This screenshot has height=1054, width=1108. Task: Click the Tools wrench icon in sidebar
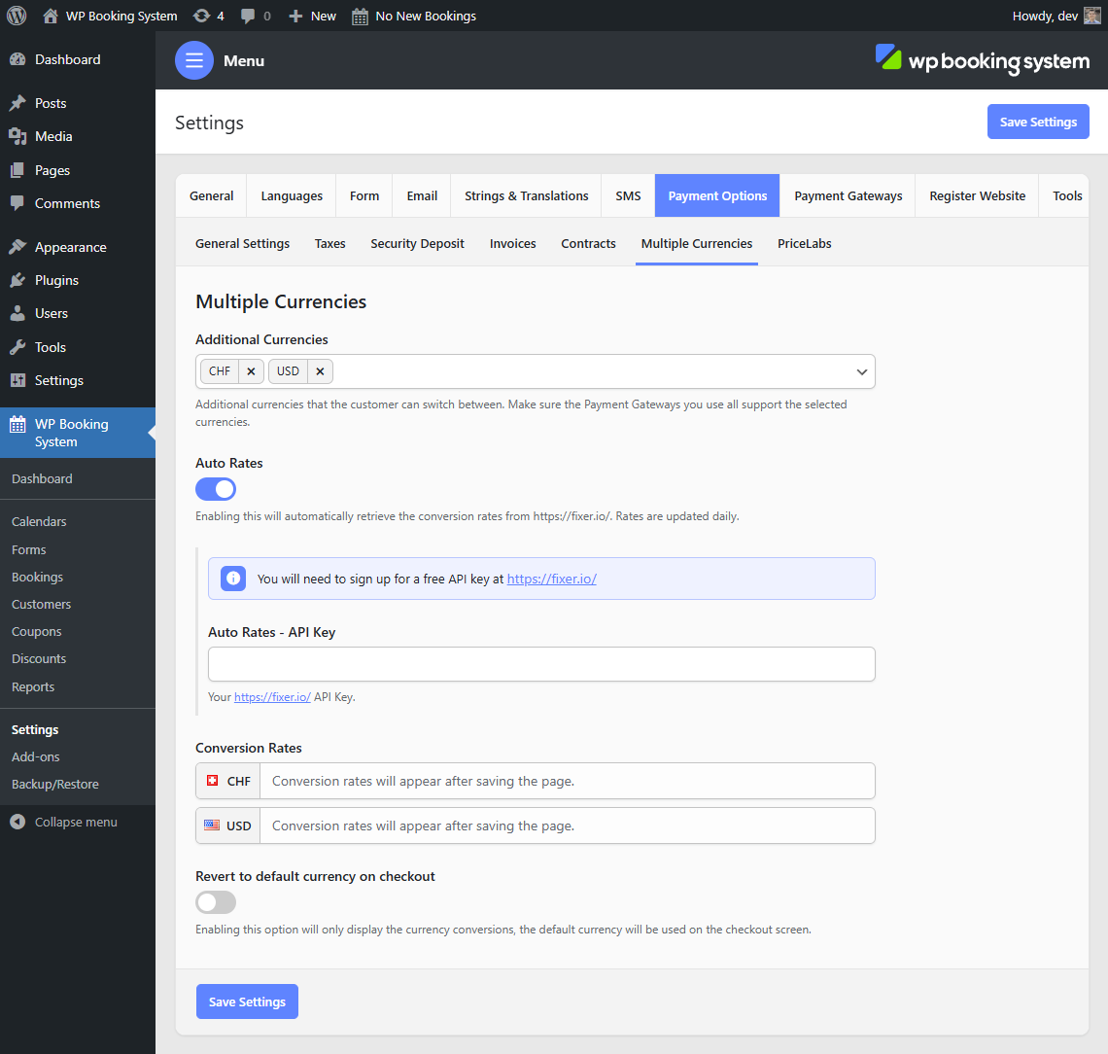point(17,347)
